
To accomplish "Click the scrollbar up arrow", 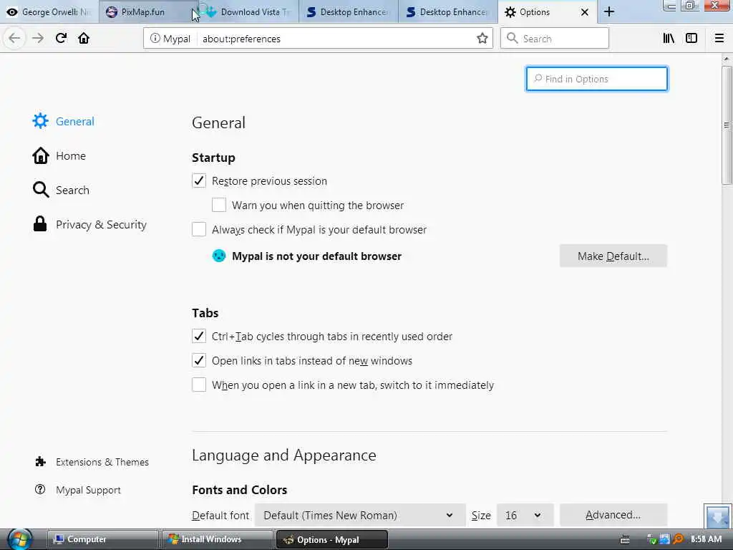I will click(727, 59).
